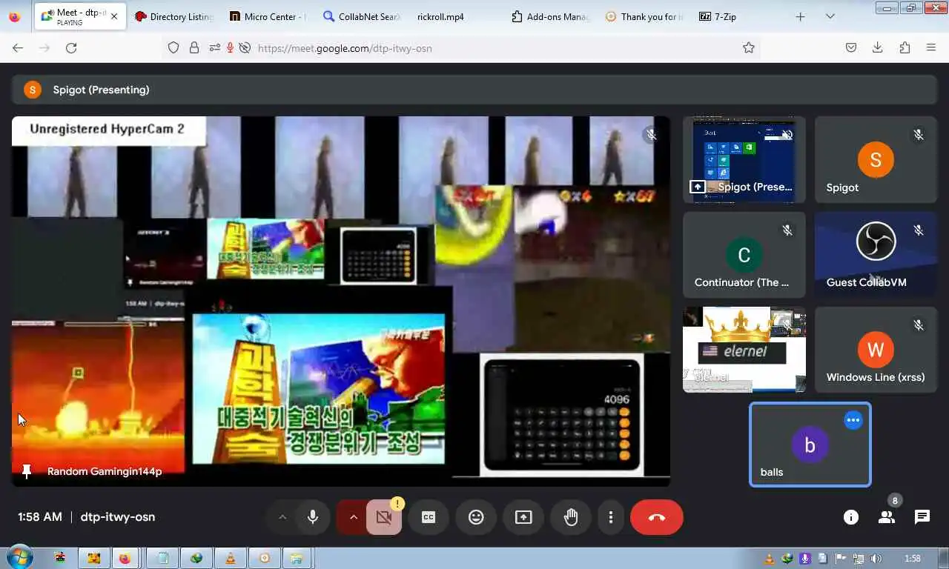
Task: Click the VLC icon in system tray
Action: coord(770,559)
